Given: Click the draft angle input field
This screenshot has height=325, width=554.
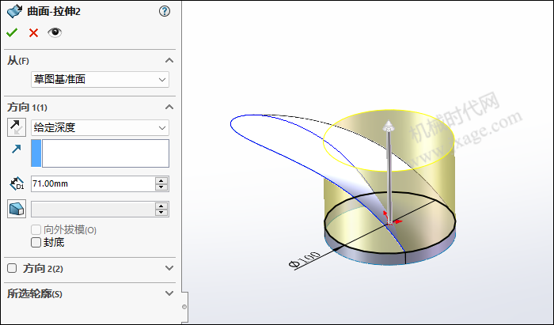Looking at the screenshot, I should (93, 210).
